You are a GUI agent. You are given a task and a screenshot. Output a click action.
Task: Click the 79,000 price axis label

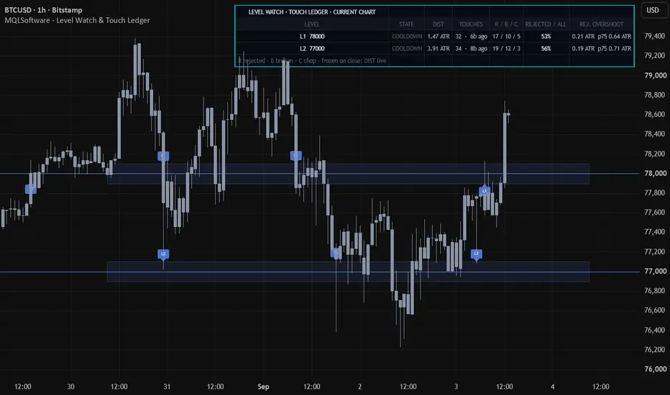[655, 75]
